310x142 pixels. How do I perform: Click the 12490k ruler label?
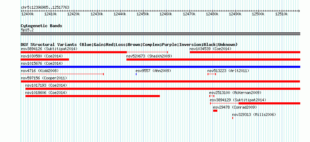coord(235,14)
